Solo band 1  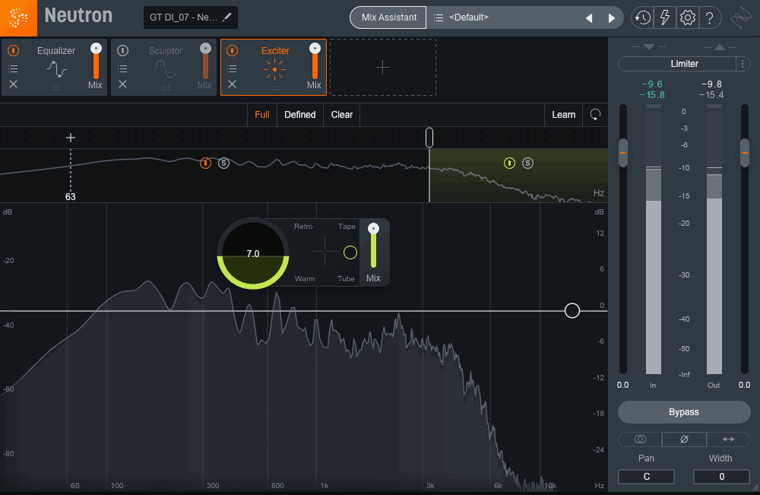point(223,163)
